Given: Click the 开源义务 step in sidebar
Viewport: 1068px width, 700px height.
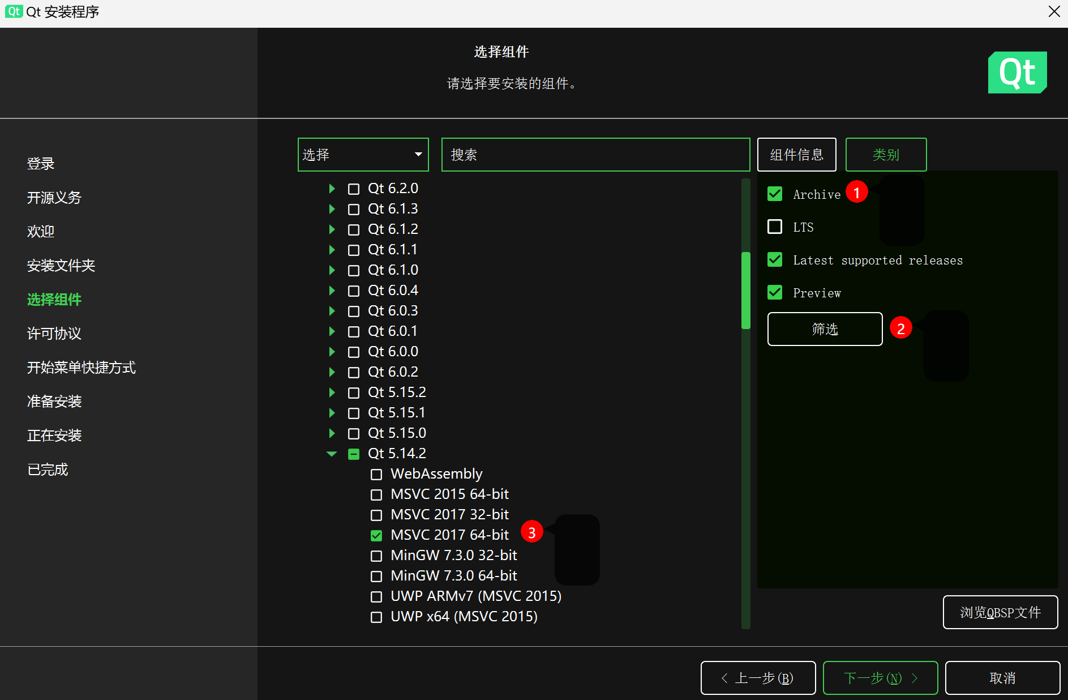Looking at the screenshot, I should (54, 198).
